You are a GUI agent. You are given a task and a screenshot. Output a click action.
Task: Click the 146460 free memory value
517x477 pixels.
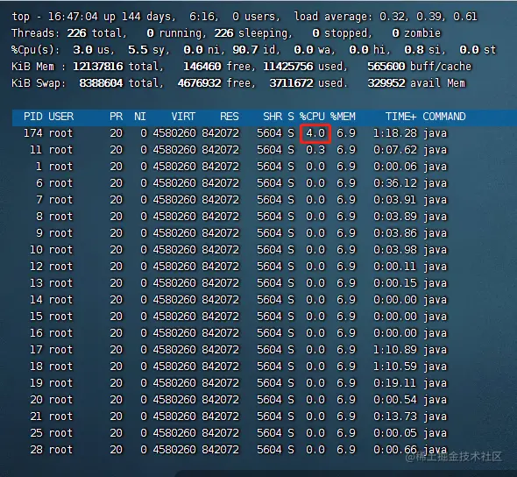(x=202, y=67)
